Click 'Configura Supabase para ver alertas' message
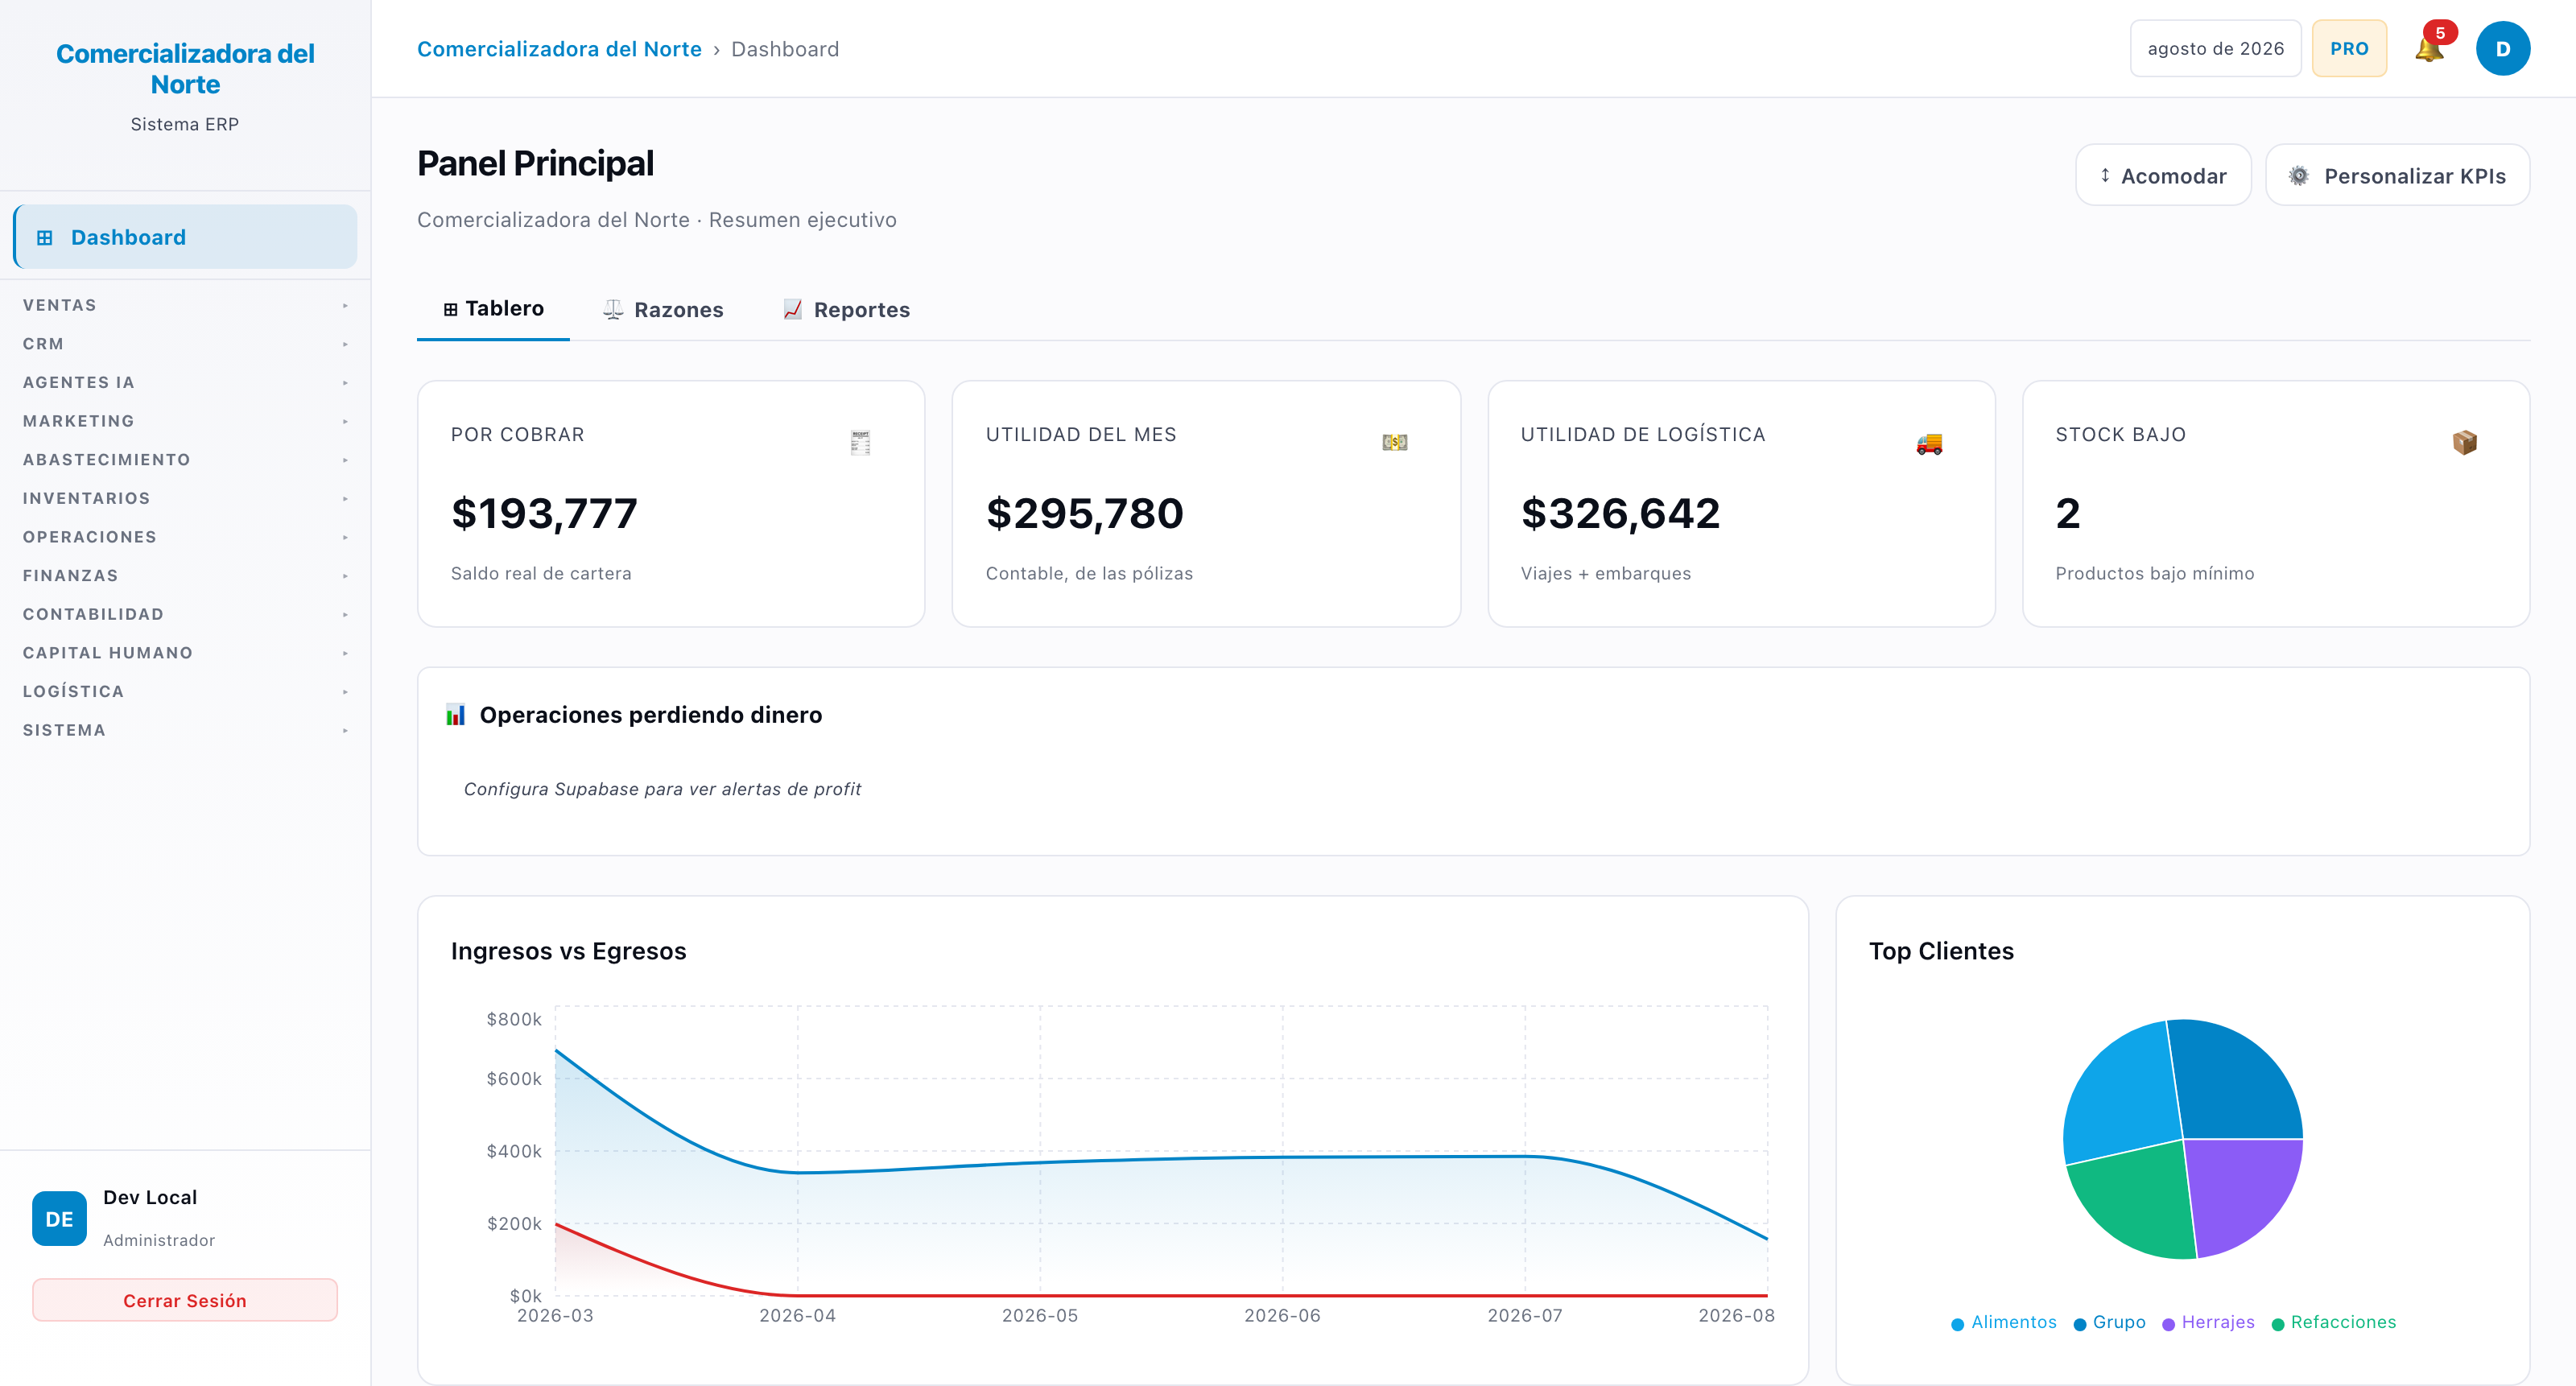Viewport: 2576px width, 1386px height. click(x=662, y=789)
